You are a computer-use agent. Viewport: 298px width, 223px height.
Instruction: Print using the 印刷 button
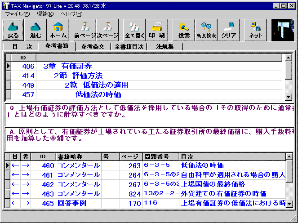[x=157, y=30]
